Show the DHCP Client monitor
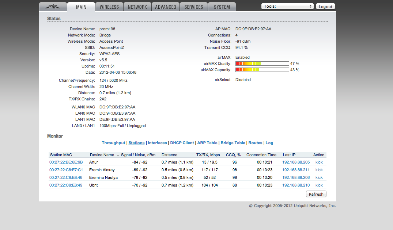 (x=182, y=143)
